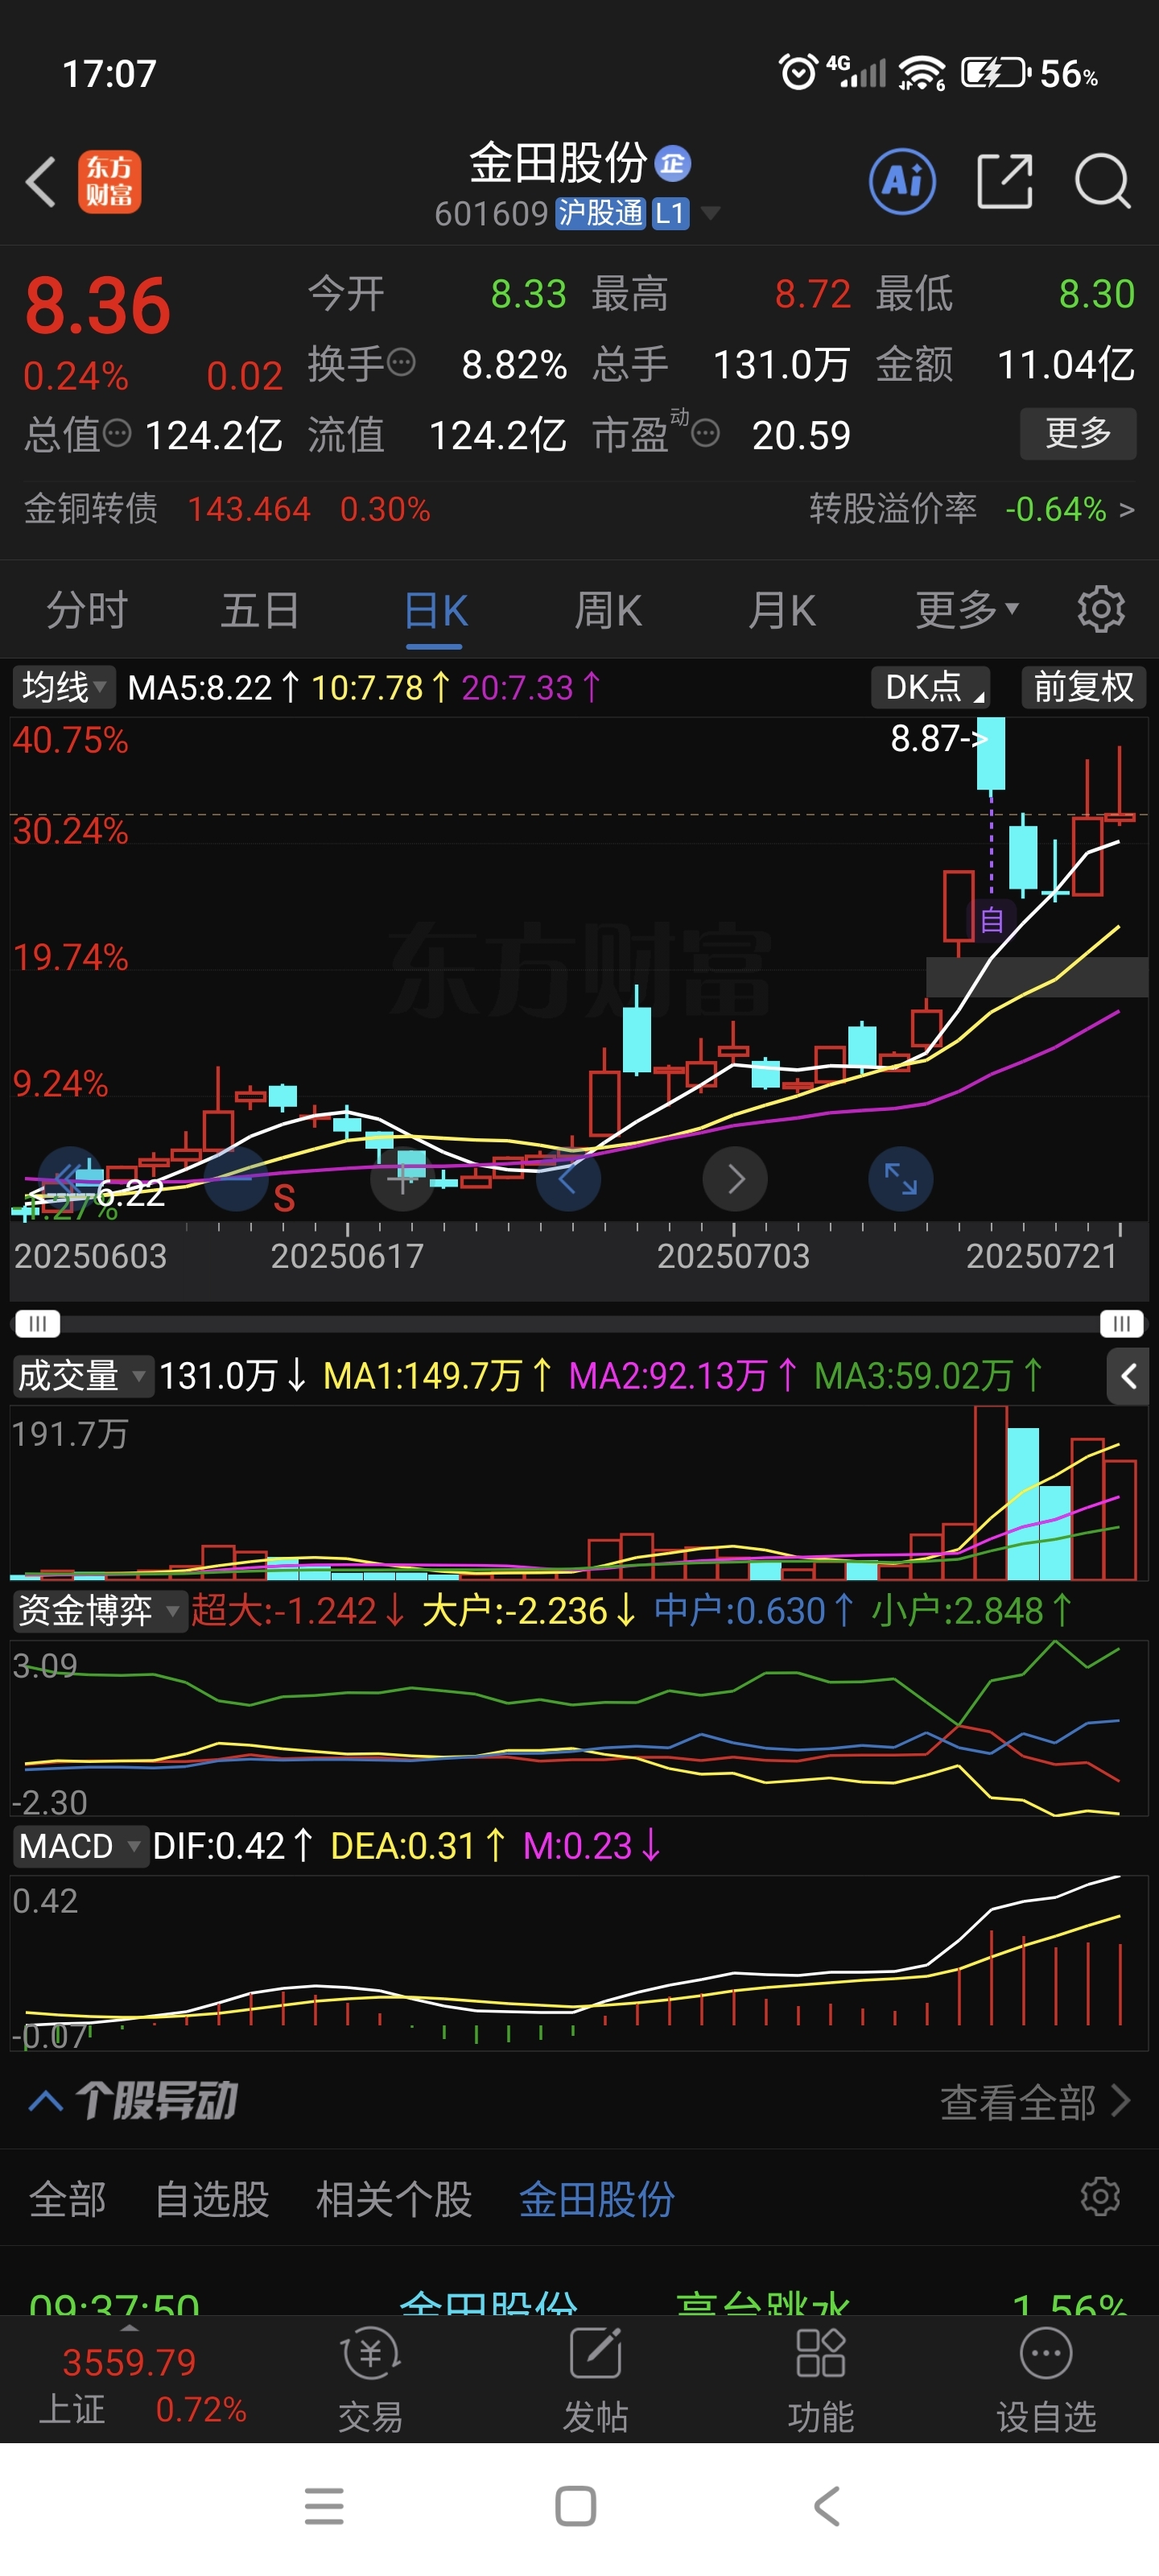Tap Android home button
Viewport: 1159px width, 2576px height.
click(x=576, y=2506)
